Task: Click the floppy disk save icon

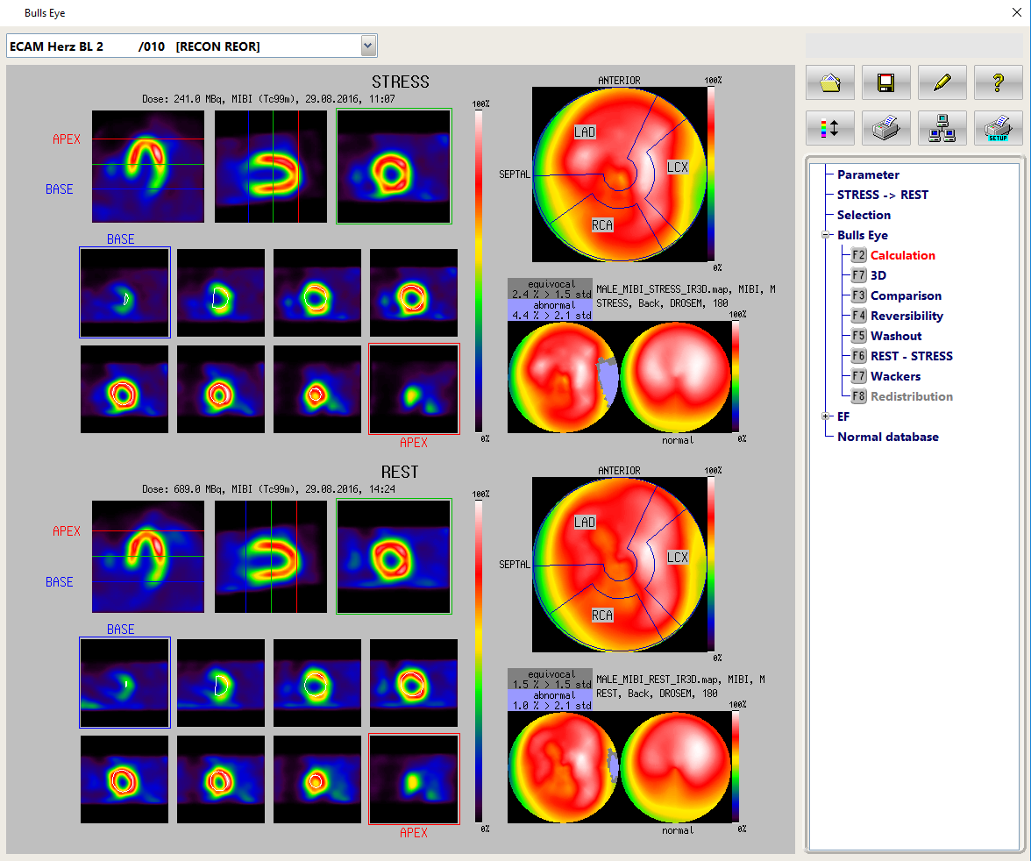Action: click(x=885, y=82)
